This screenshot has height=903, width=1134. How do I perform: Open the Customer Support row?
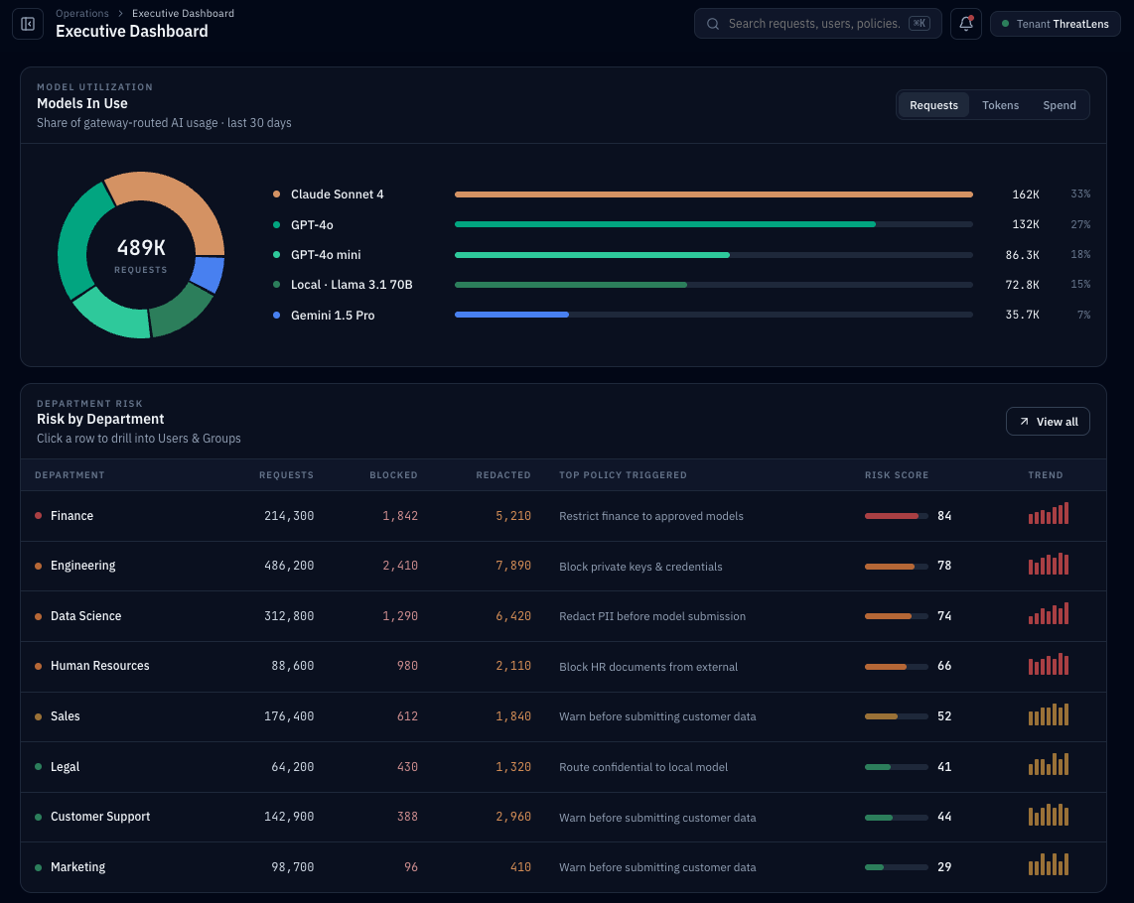[x=563, y=817]
